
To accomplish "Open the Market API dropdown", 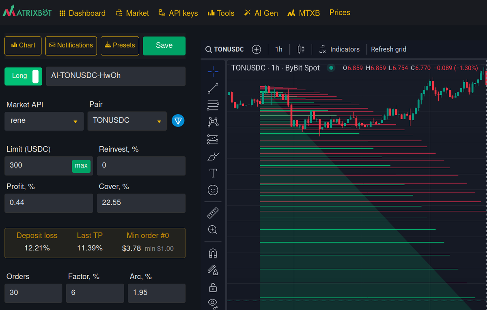I will click(44, 121).
